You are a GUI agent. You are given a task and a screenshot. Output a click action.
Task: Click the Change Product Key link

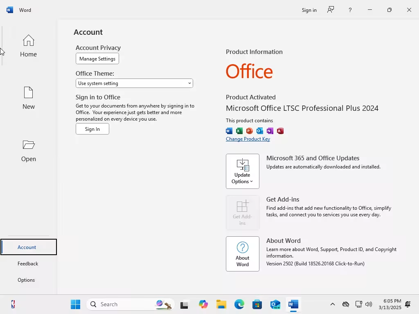click(x=248, y=139)
